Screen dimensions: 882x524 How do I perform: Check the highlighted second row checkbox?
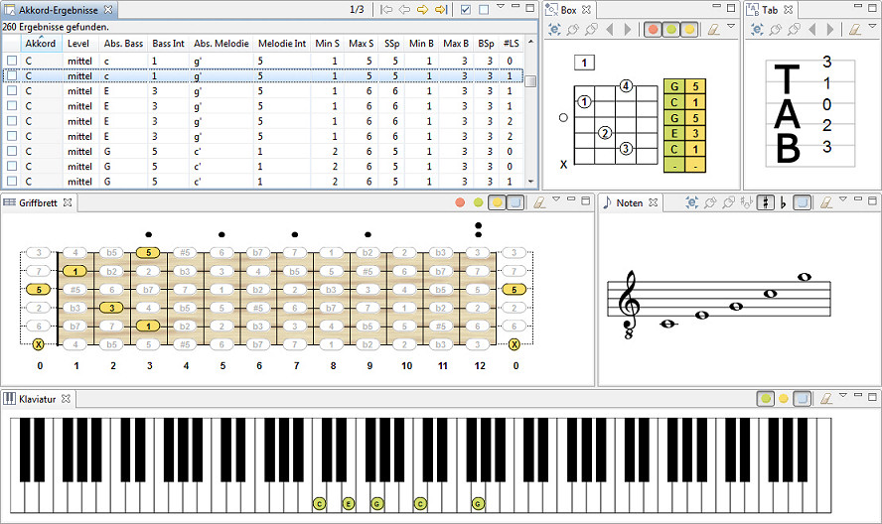coord(12,75)
